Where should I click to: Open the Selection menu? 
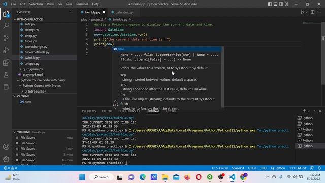36,4
